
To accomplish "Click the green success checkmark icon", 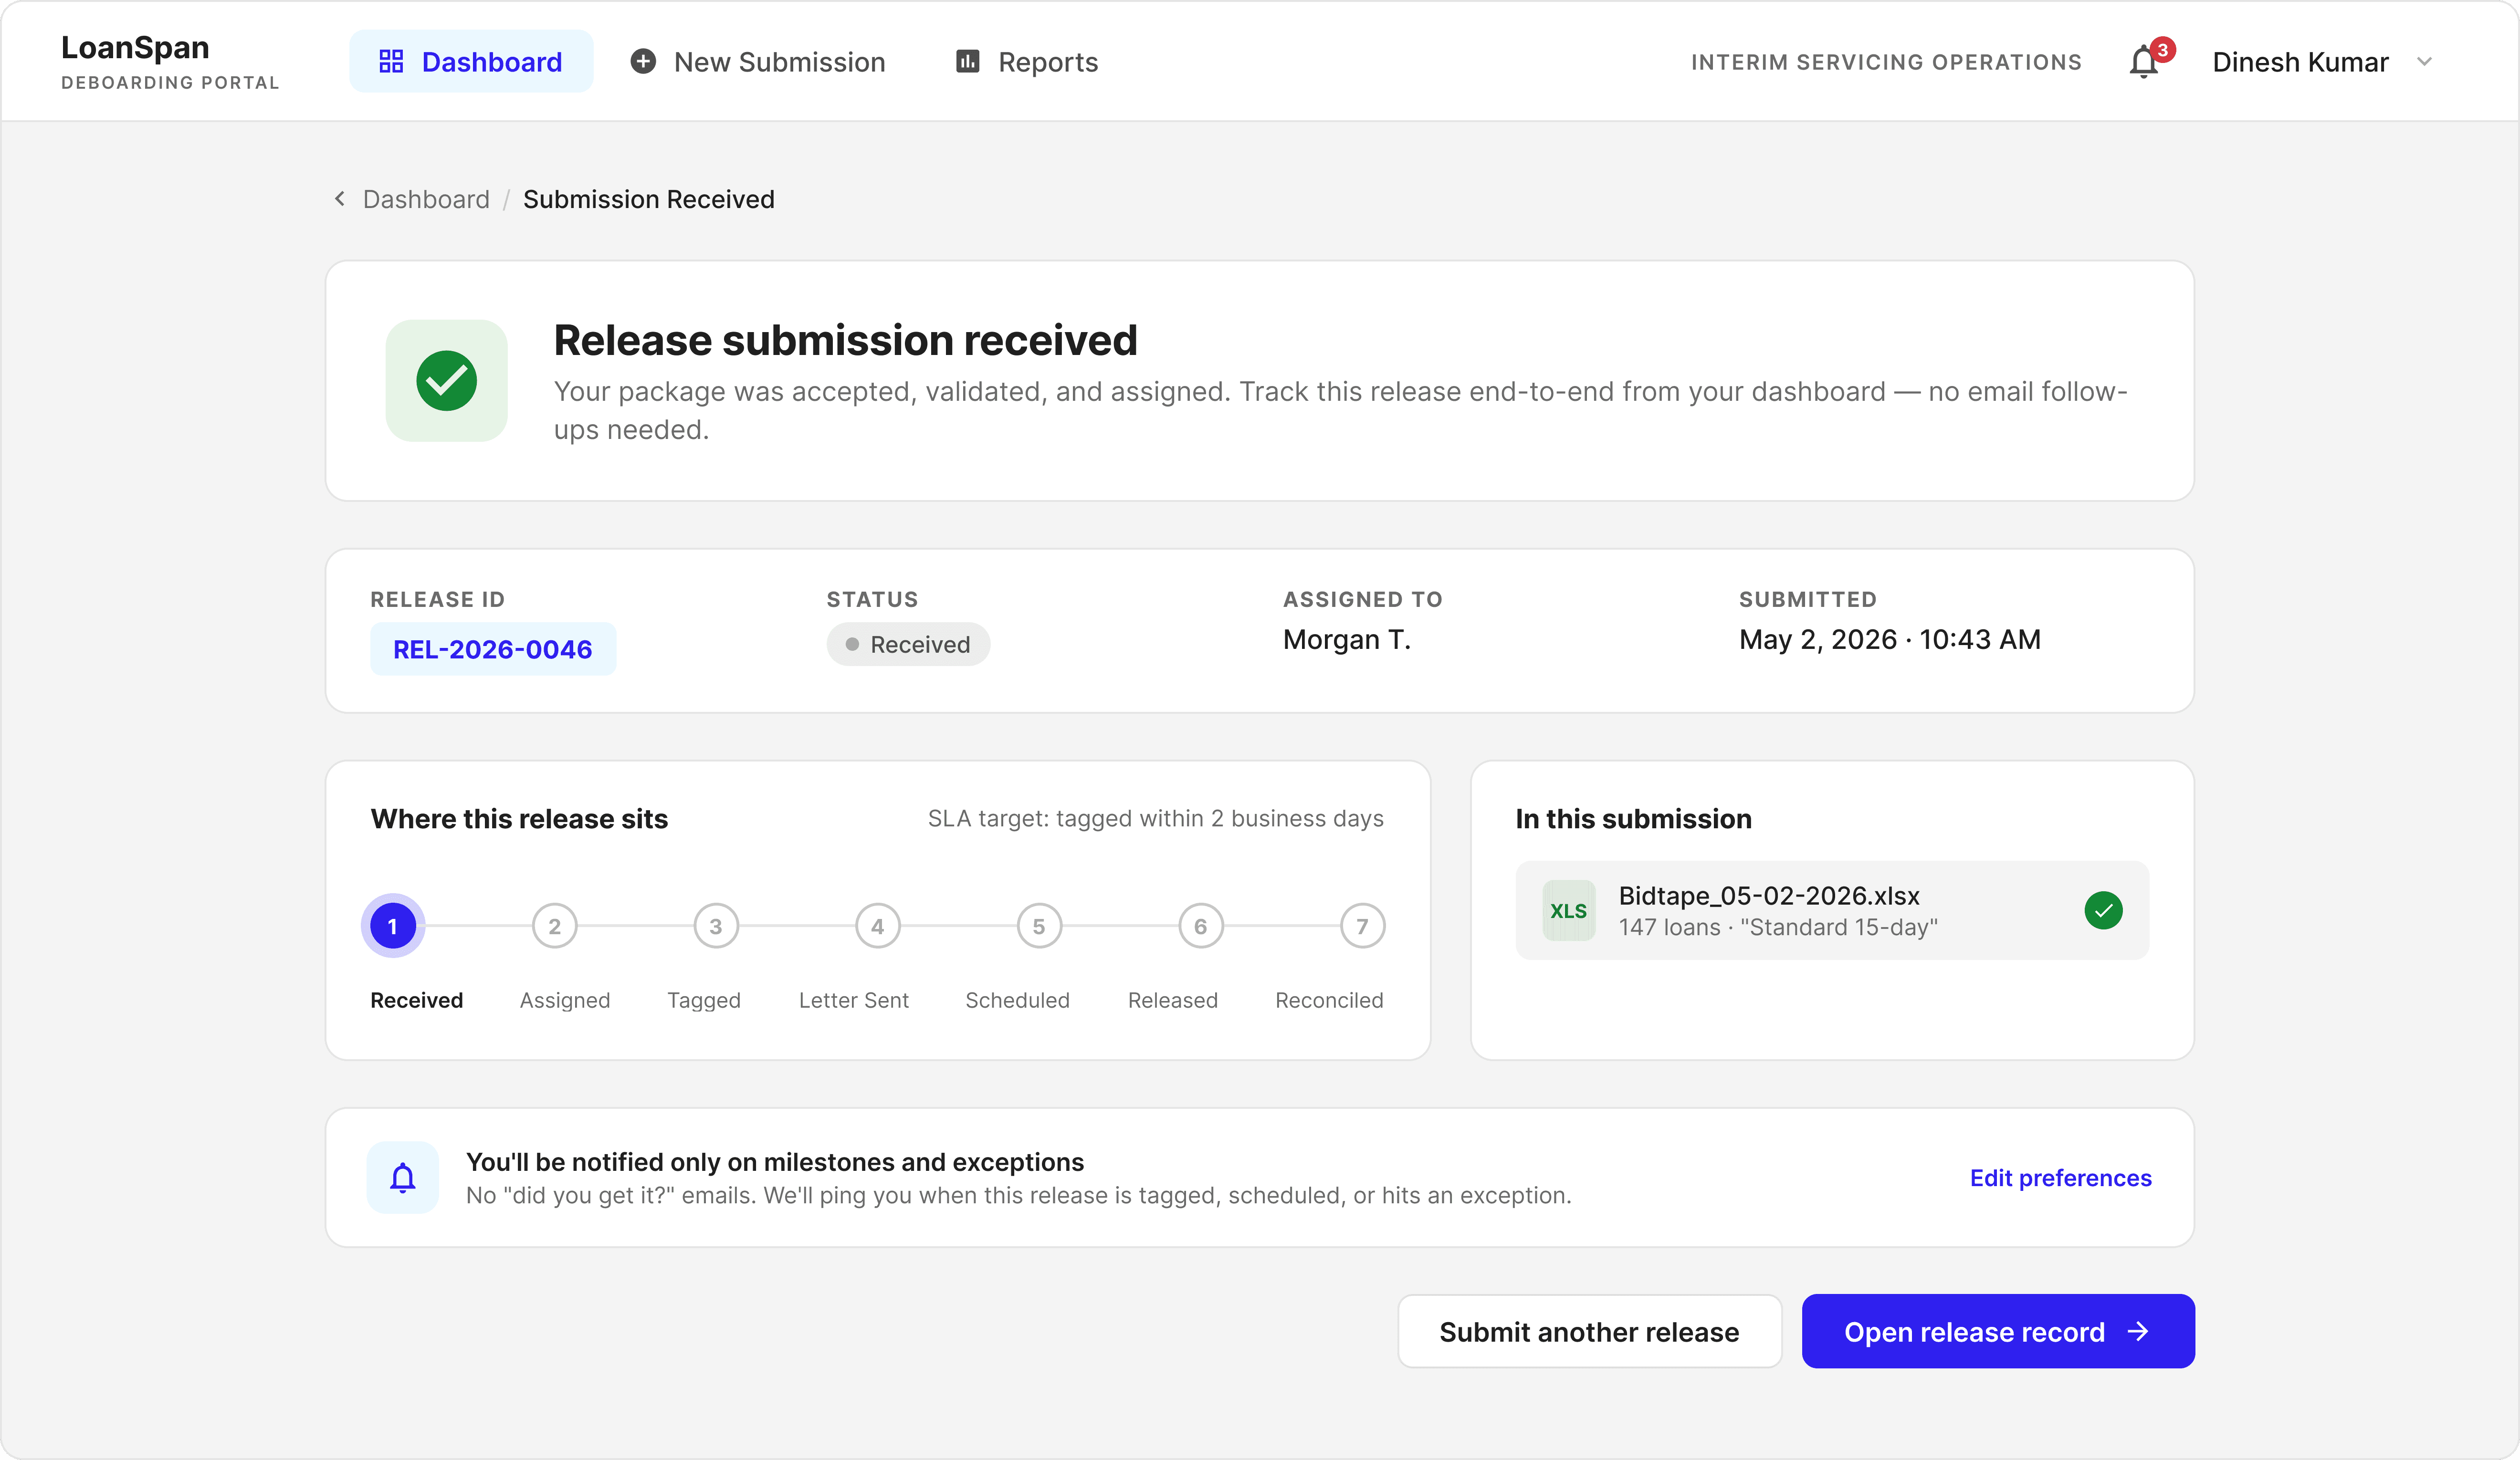I will tap(446, 380).
